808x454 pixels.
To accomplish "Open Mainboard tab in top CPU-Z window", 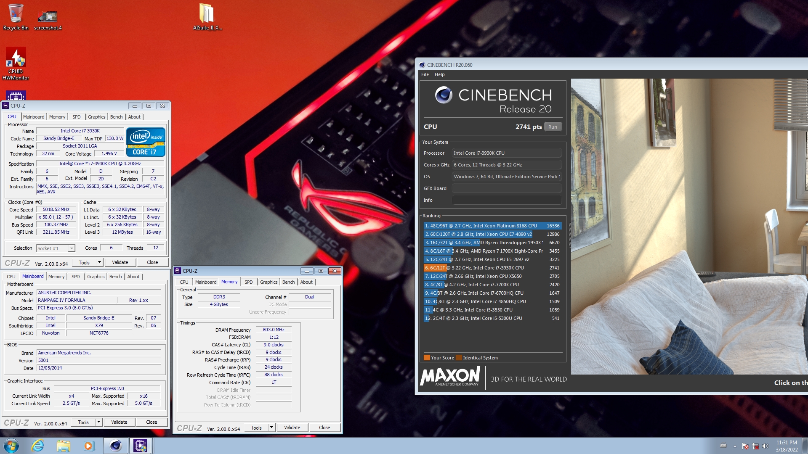I will coord(34,117).
